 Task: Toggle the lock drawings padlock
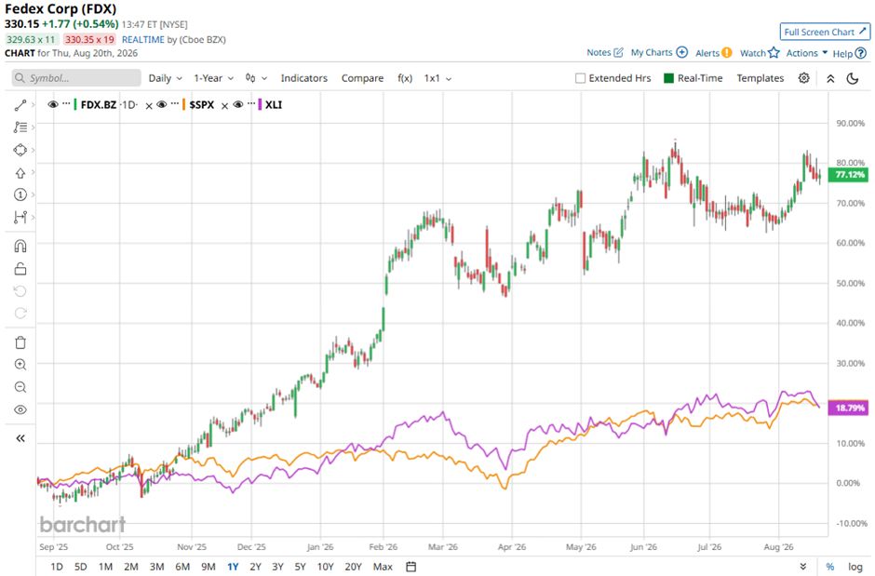(20, 269)
